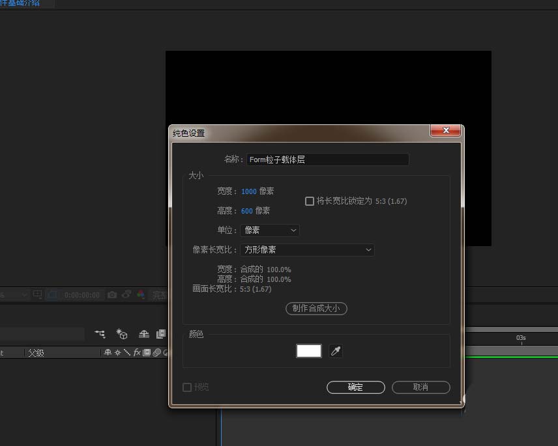Image resolution: width=558 pixels, height=446 pixels.
Task: Click the hide shy layers icon
Action: click(143, 334)
